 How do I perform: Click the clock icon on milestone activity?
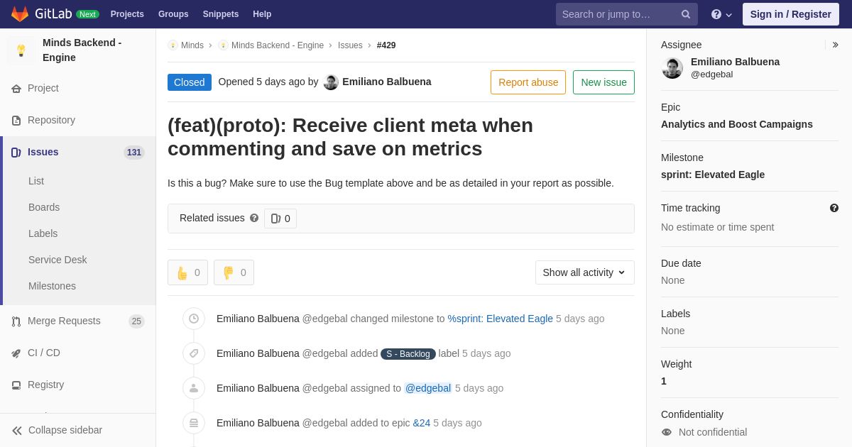(194, 319)
